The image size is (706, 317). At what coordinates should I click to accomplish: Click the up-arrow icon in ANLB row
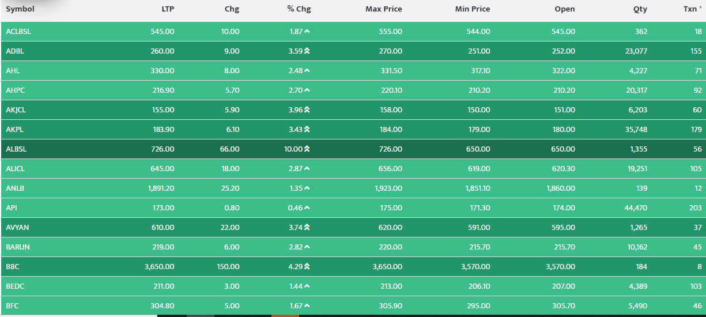click(307, 188)
